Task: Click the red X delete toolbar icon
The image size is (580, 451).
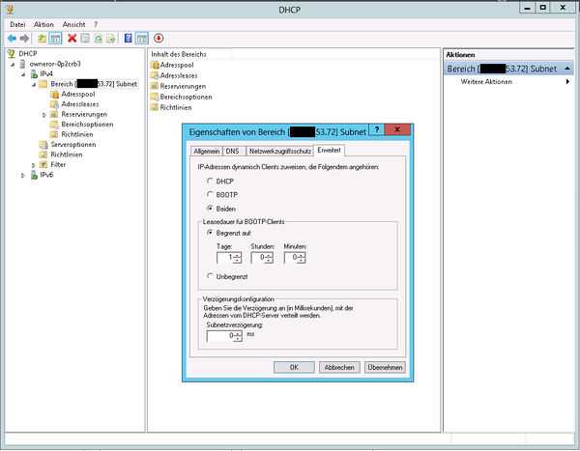Action: point(72,38)
